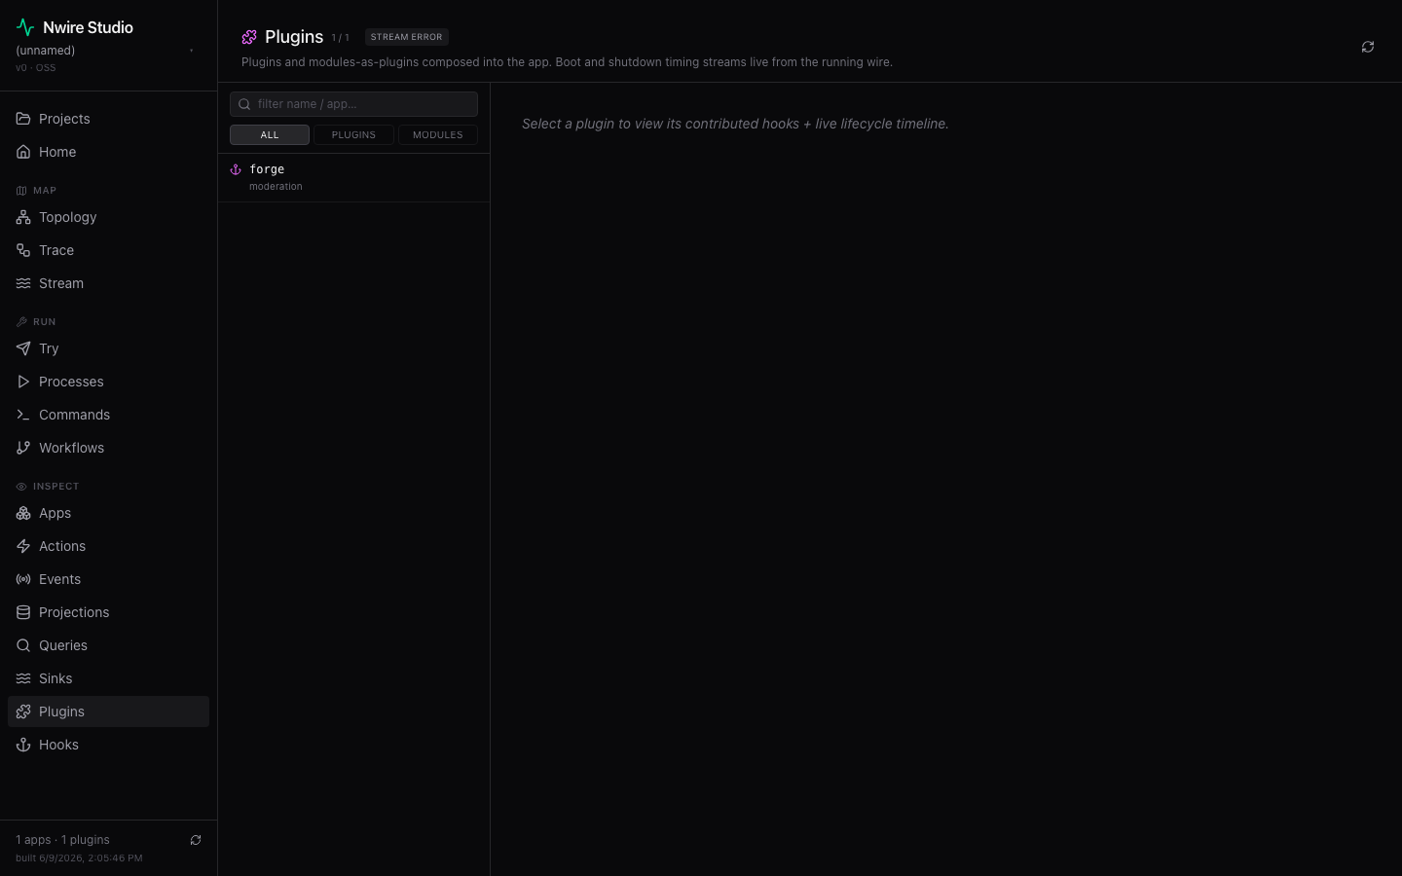The height and width of the screenshot is (876, 1402).
Task: Open the Projects page
Action: coord(108,119)
